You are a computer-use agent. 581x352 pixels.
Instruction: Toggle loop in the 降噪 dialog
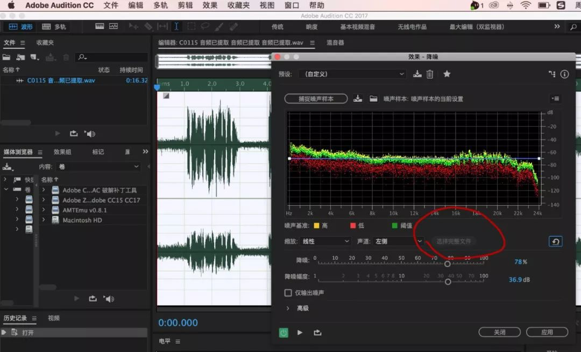[x=317, y=332]
